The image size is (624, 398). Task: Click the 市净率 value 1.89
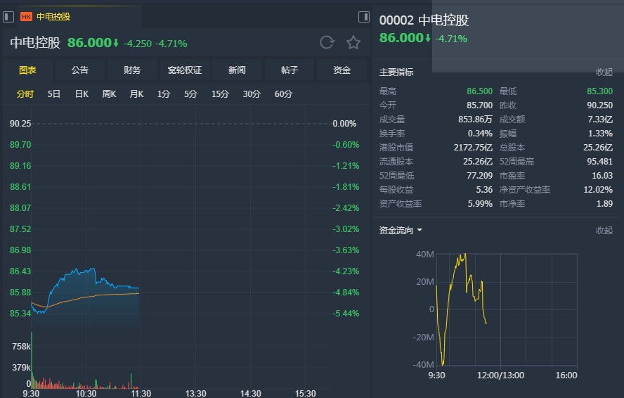604,204
